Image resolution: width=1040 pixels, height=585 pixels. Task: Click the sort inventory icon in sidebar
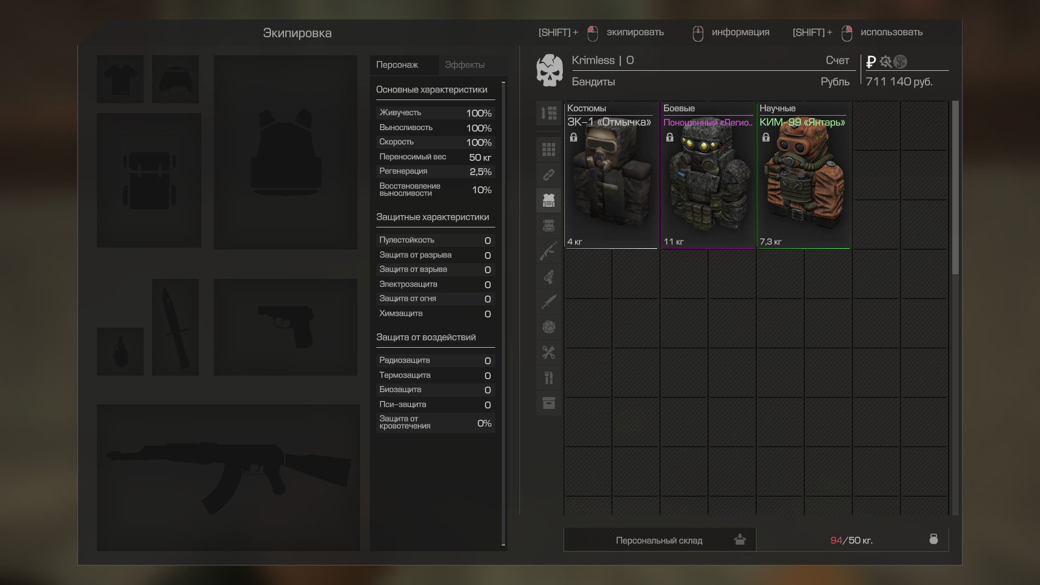(x=549, y=113)
